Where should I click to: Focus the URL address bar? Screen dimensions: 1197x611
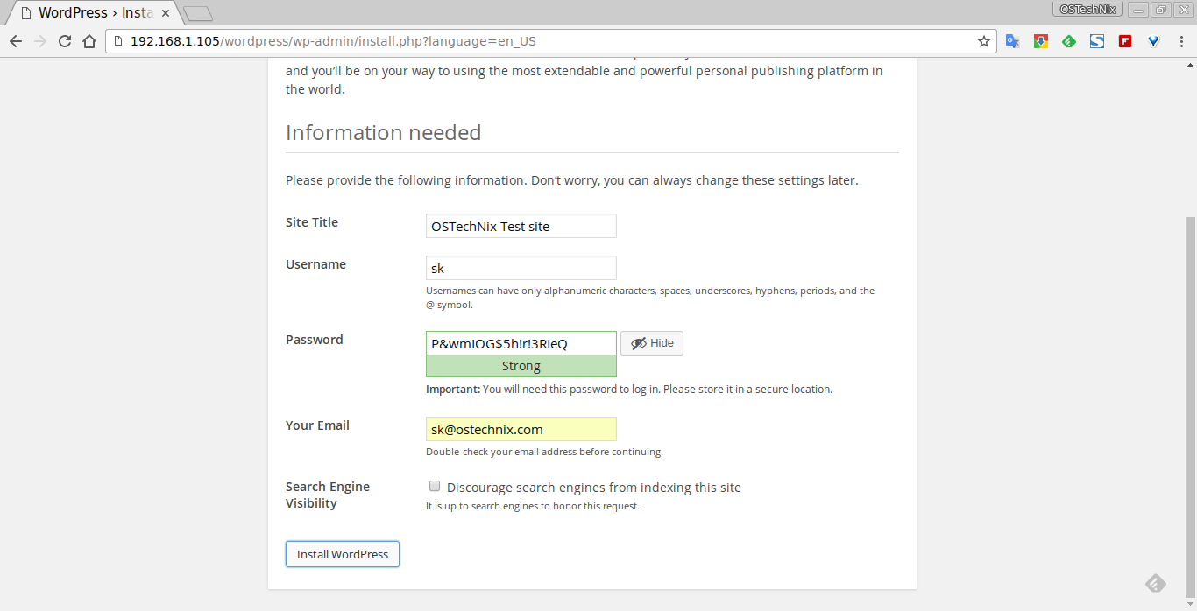tap(550, 41)
